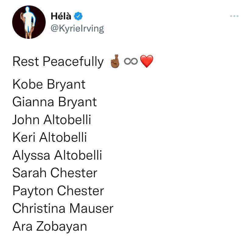This screenshot has width=252, height=241.
Task: Click the blue verified checkmark badge
Action: coord(78,16)
